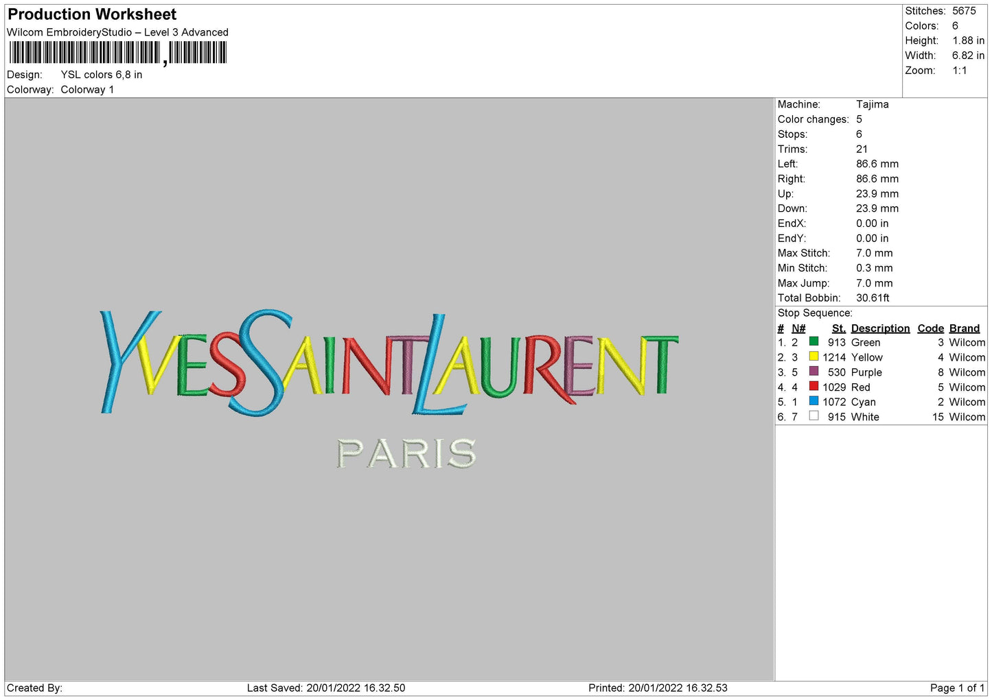Viewport: 992px width, 700px height.
Task: Click the Left value 86.6 mm
Action: coord(877,164)
